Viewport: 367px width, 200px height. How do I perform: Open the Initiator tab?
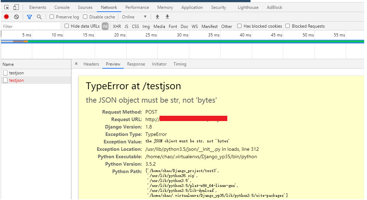[x=159, y=64]
